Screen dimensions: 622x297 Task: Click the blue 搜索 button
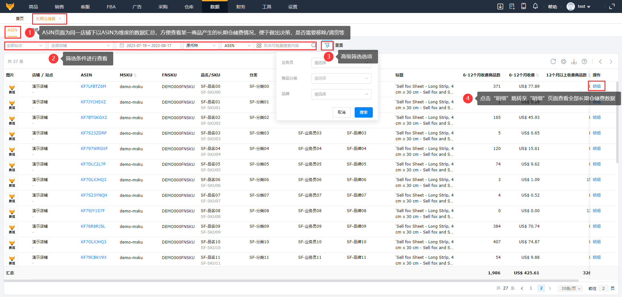coord(363,112)
